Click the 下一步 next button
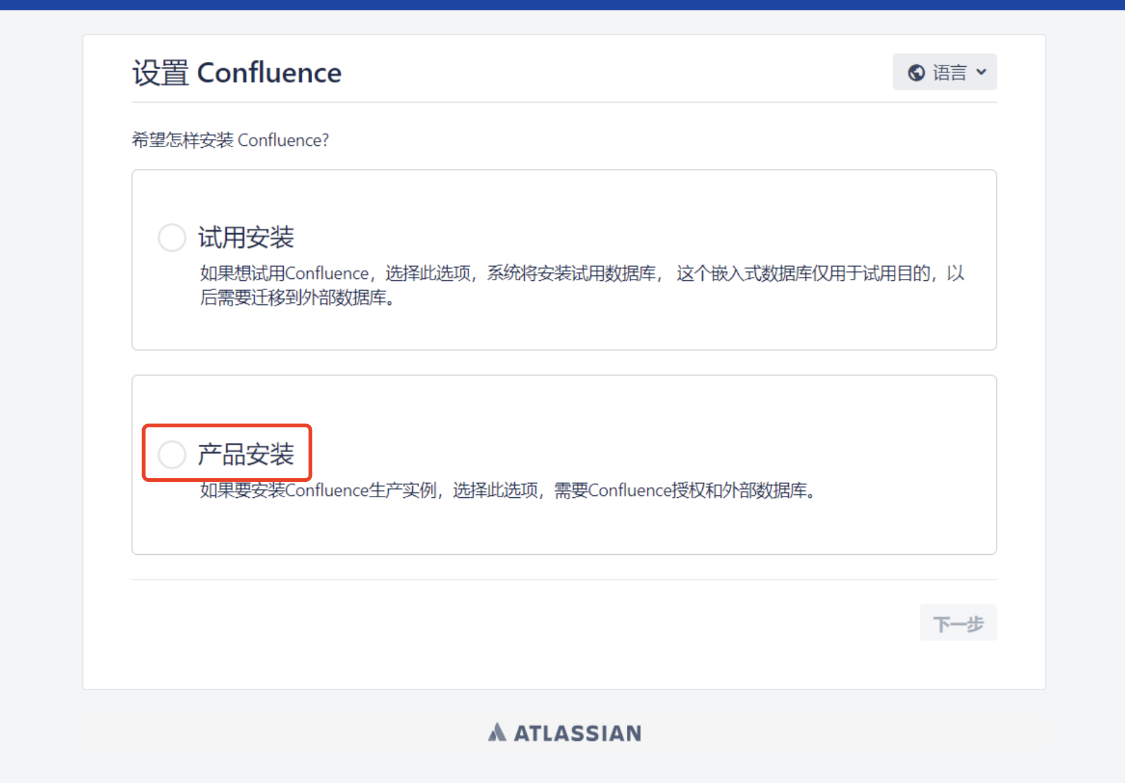 coord(958,623)
